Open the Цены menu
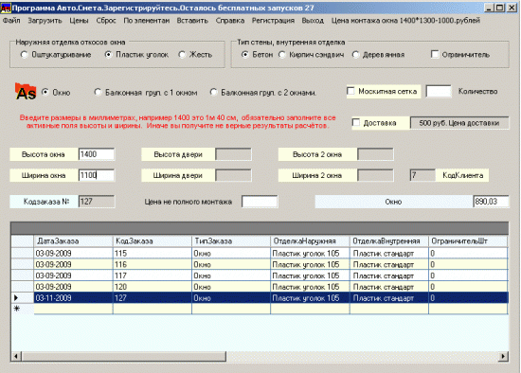 click(79, 21)
